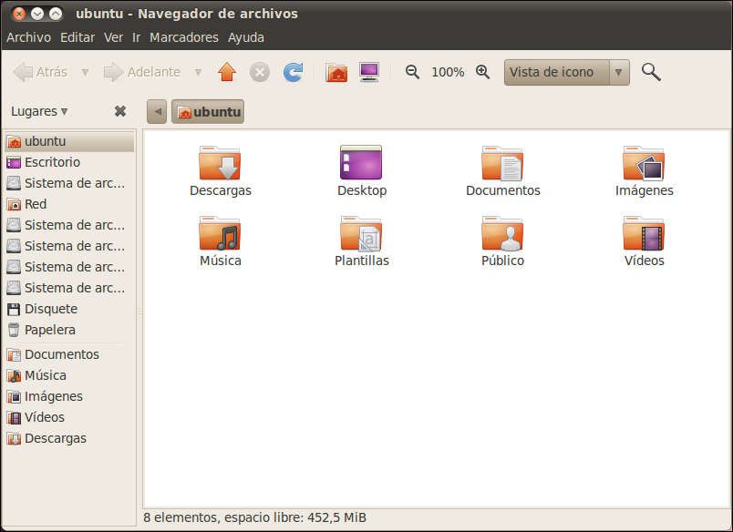
Task: Open the Computer toolbar icon
Action: pyautogui.click(x=369, y=72)
